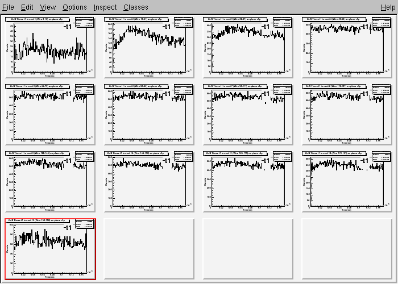Click the title box of card 13 histogram

click(38, 220)
